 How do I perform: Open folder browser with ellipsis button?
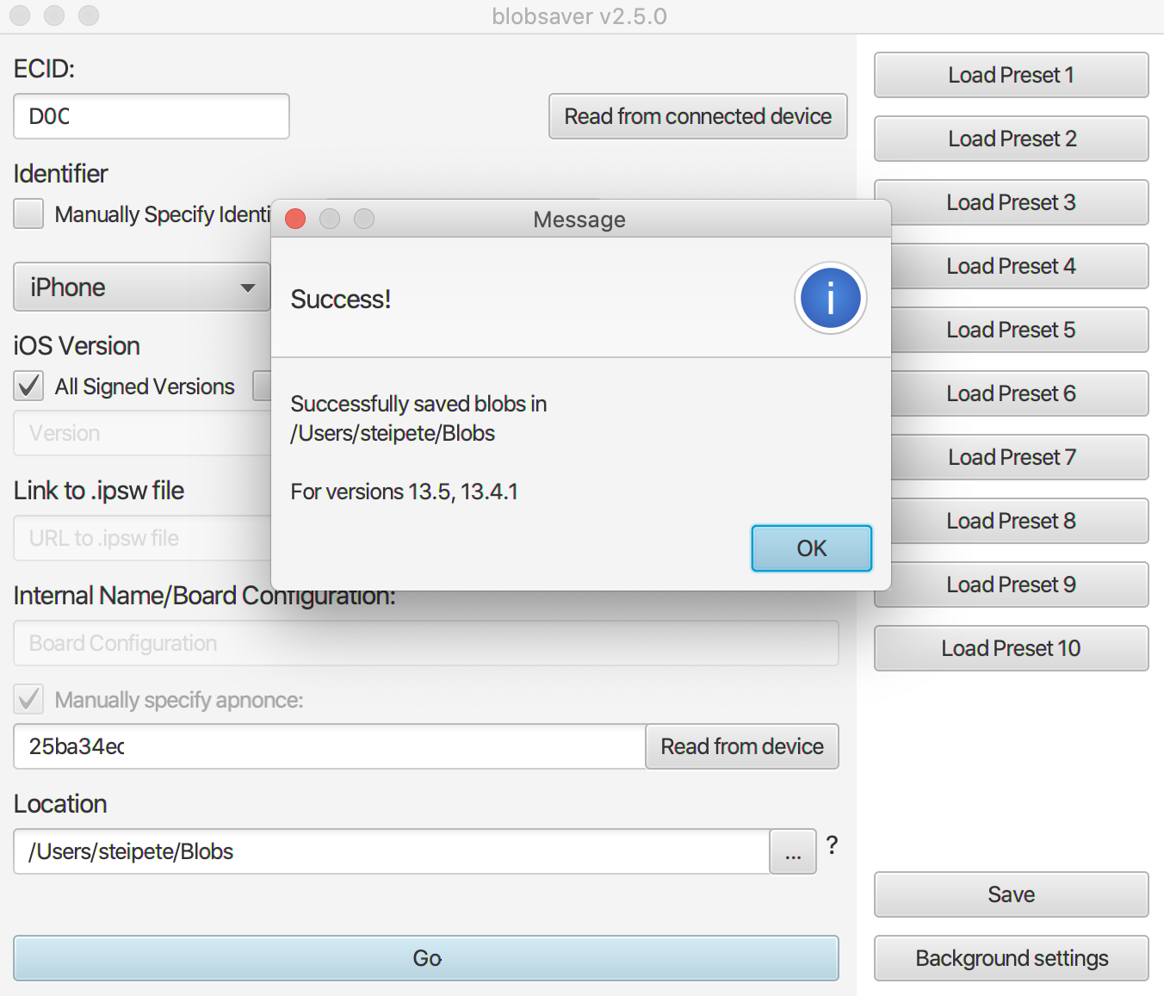pyautogui.click(x=792, y=852)
